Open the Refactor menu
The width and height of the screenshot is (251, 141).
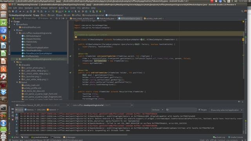[53, 8]
